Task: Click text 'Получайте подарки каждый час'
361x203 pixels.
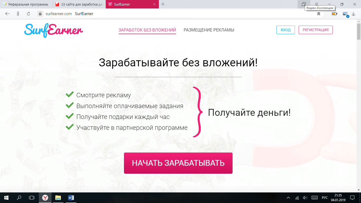Action: point(123,117)
